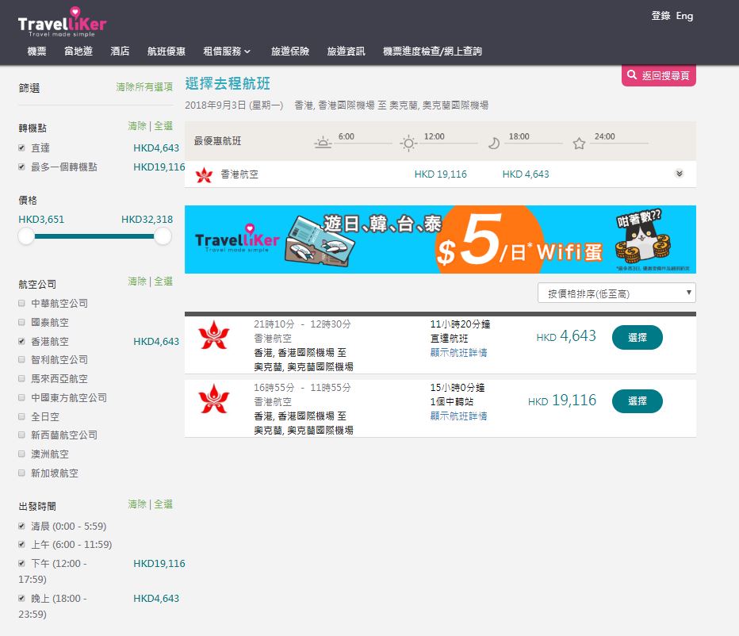This screenshot has width=739, height=636.
Task: Check the 中國東方航空公司 airline filter
Action: [21, 397]
